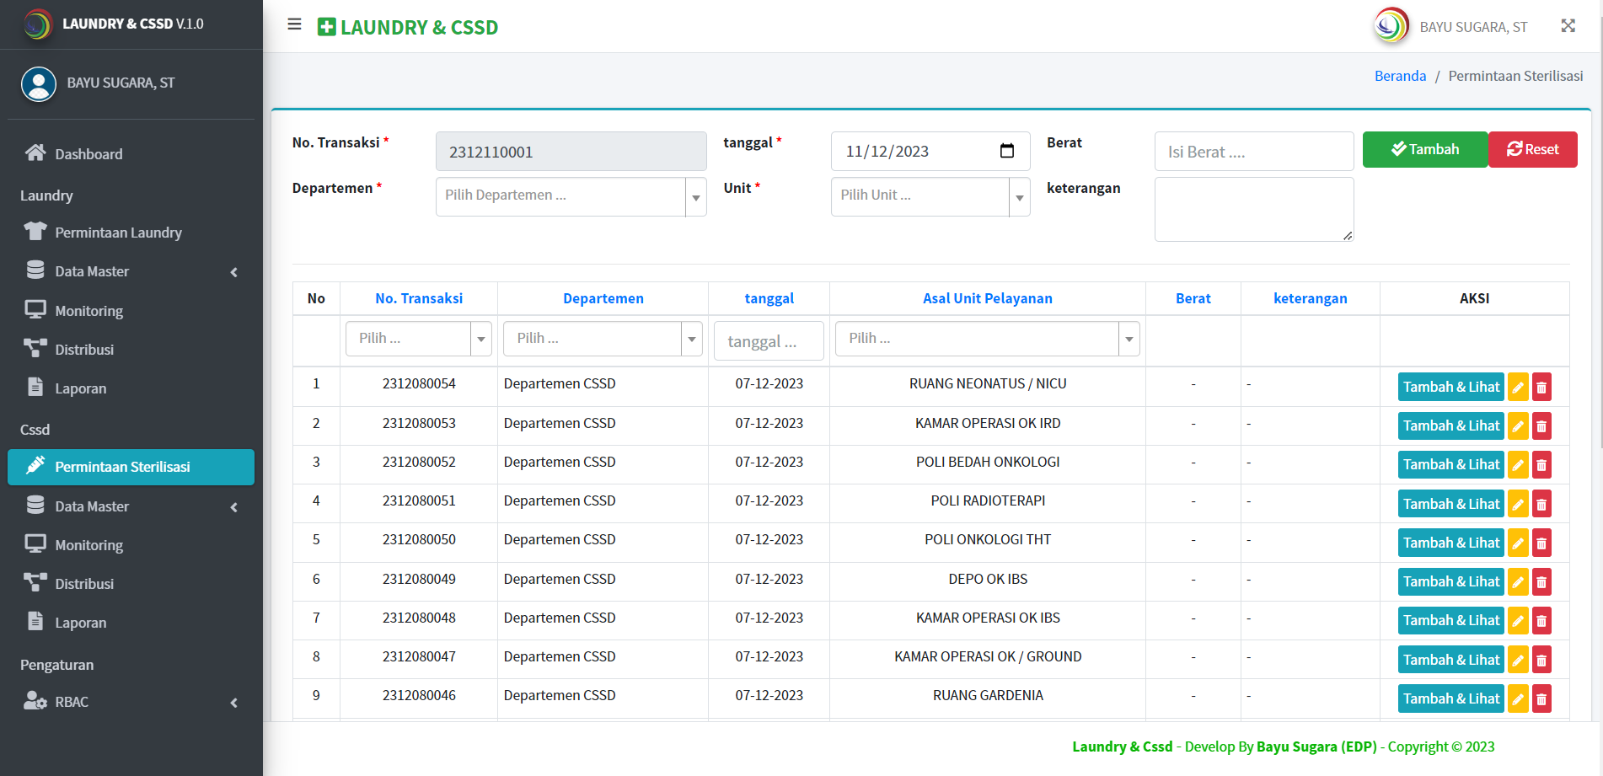Delete transaction 2312080053 using trash icon
1603x776 pixels.
coord(1541,426)
